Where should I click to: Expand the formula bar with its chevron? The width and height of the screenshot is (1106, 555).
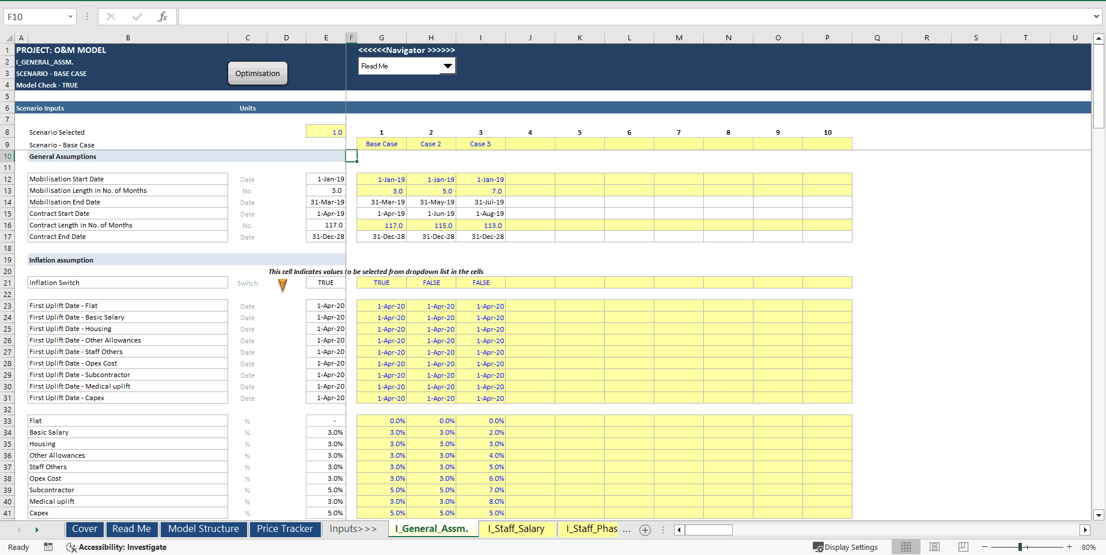tap(1097, 17)
